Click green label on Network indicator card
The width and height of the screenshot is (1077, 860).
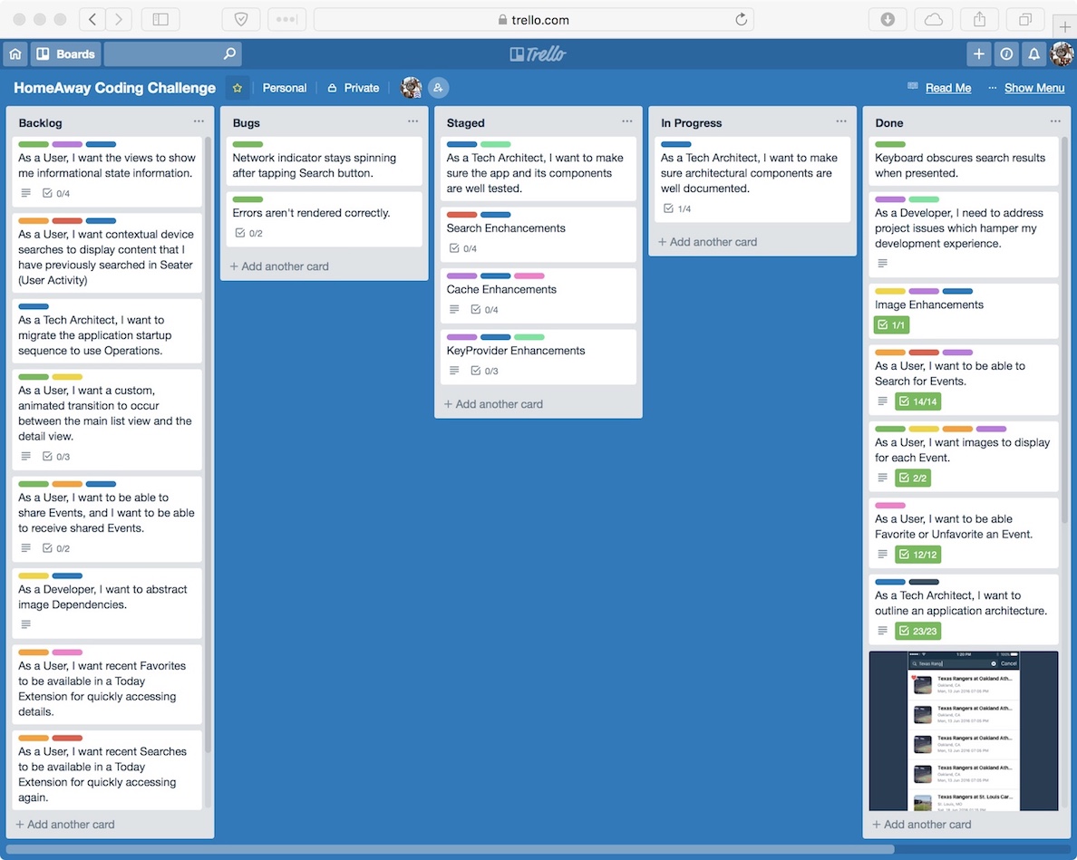247,144
